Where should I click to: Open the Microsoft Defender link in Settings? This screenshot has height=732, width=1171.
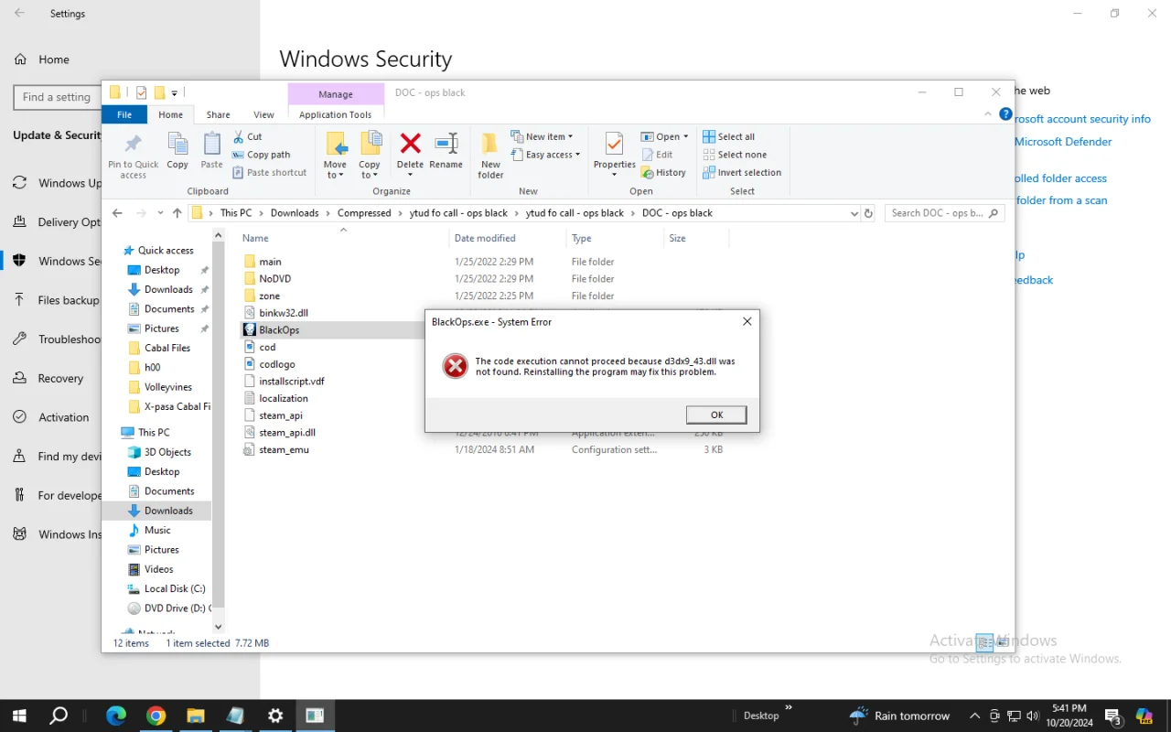(1063, 142)
